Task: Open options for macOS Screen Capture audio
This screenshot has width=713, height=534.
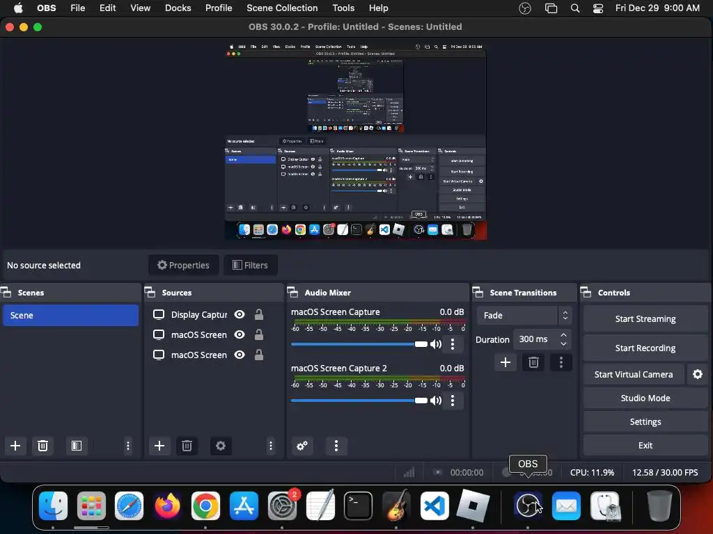Action: point(453,343)
